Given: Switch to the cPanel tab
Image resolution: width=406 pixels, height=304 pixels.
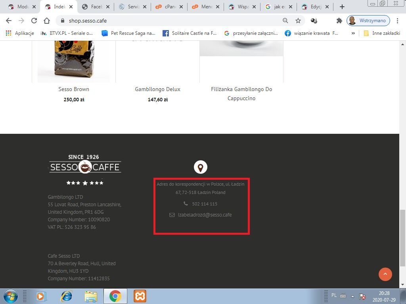Looking at the screenshot, I should pos(169,7).
